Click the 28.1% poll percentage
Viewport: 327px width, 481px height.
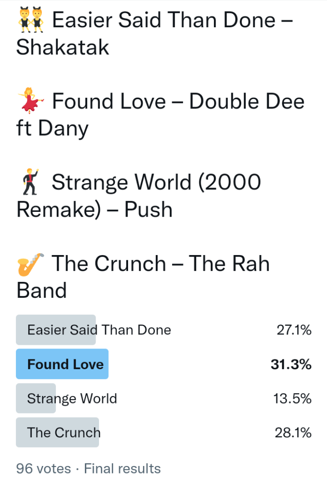point(293,433)
